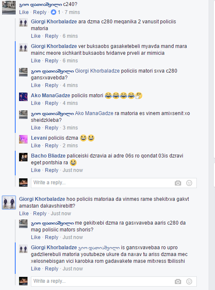This screenshot has width=215, height=290.
Task: Like Ako ManaGadze's policiis matori comment
Action: pos(36,103)
